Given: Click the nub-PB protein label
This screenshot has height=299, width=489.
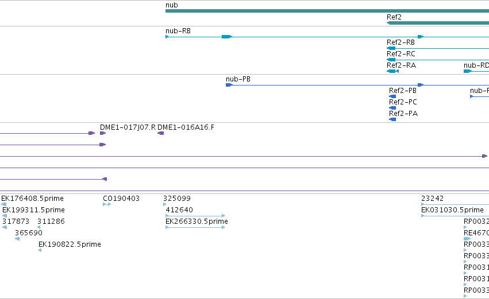Looking at the screenshot, I should click(238, 79).
